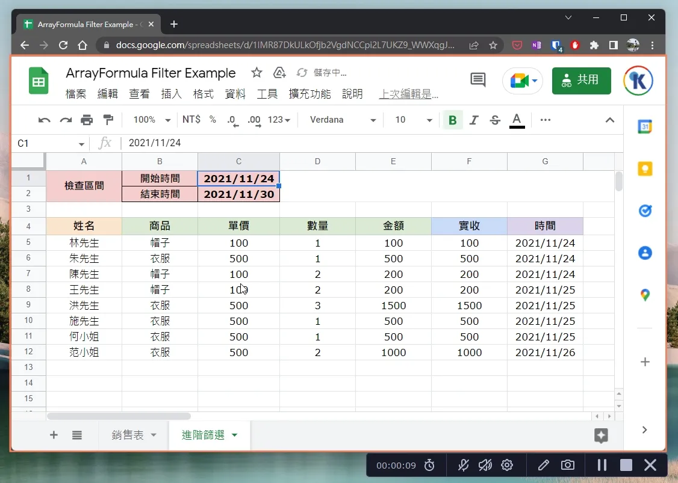The height and width of the screenshot is (483, 678).
Task: Open Google Maps in side panel
Action: [x=645, y=295]
